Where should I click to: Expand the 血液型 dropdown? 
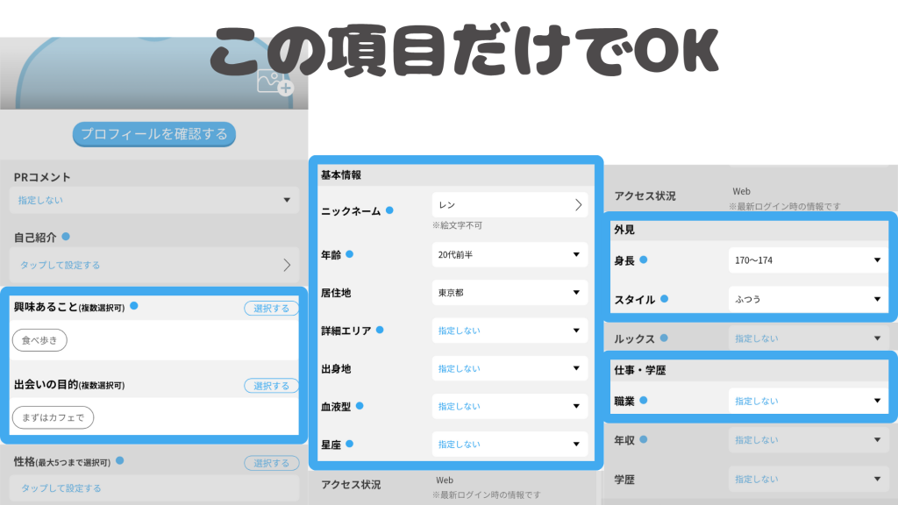510,406
